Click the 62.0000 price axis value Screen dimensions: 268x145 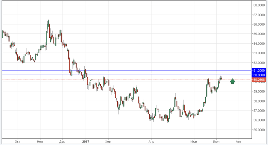[259, 63]
